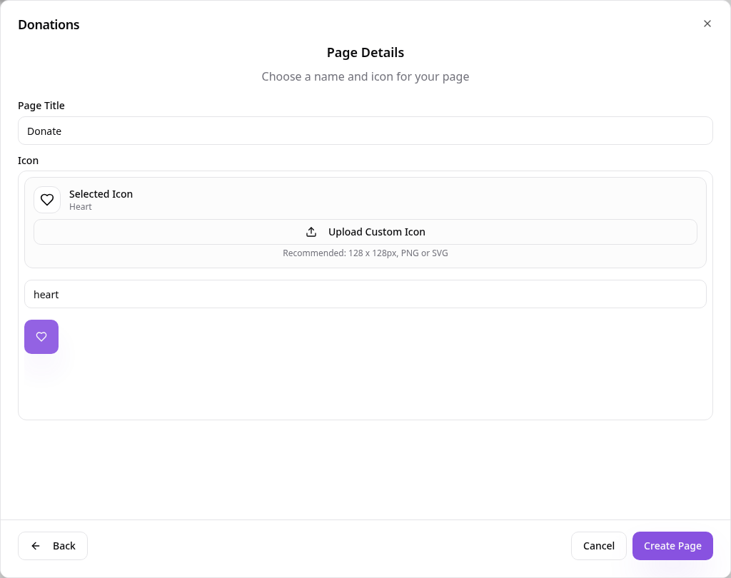The width and height of the screenshot is (731, 578).
Task: Focus the Page Title field containing Donate
Action: tap(365, 131)
